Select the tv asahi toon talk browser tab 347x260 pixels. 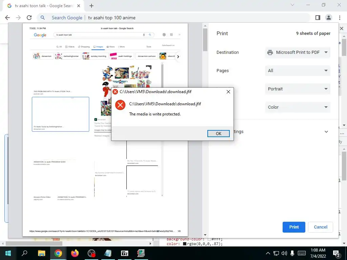coord(44,6)
